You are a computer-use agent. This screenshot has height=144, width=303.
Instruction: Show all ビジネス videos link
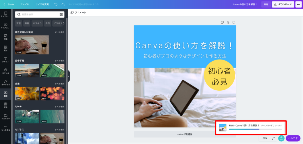click(x=59, y=130)
